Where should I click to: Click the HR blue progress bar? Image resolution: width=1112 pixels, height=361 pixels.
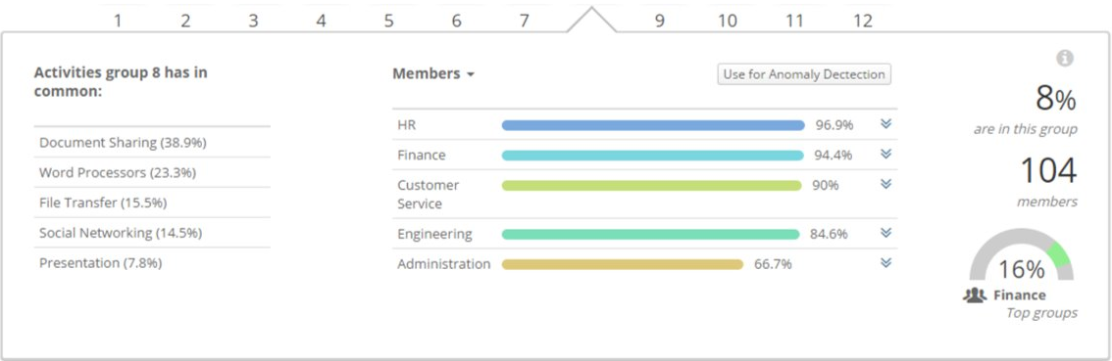(x=653, y=125)
